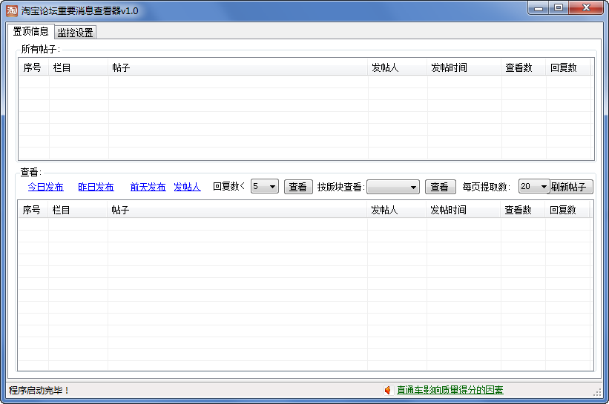This screenshot has height=404, width=609.
Task: Click the resize grip in status bar corner
Action: (597, 392)
